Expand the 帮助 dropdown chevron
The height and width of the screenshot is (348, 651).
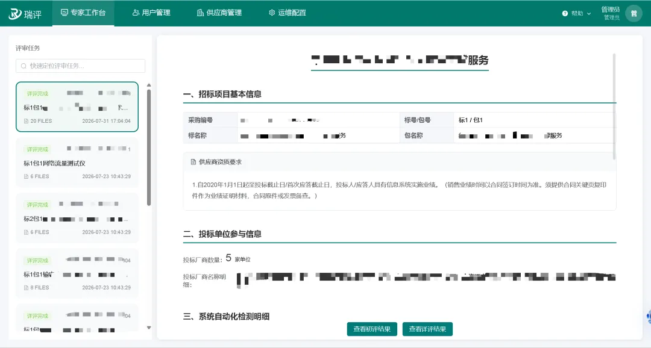pos(589,14)
